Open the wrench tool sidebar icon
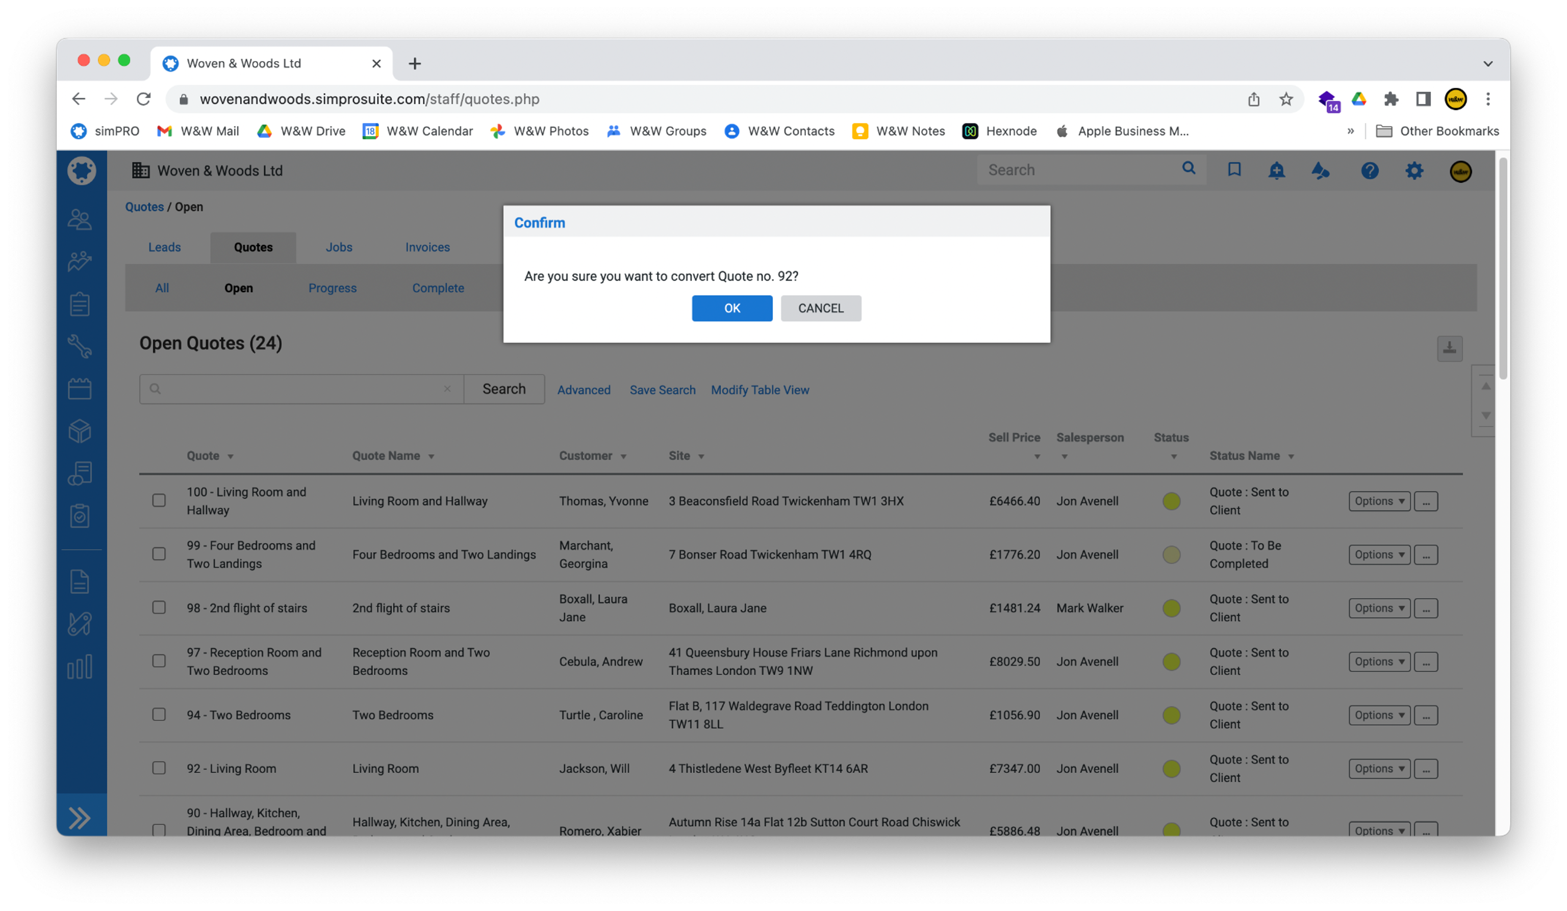The width and height of the screenshot is (1567, 911). tap(80, 346)
